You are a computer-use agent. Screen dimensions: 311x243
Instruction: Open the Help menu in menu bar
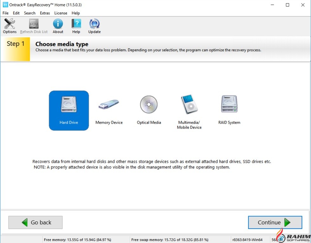coord(76,13)
